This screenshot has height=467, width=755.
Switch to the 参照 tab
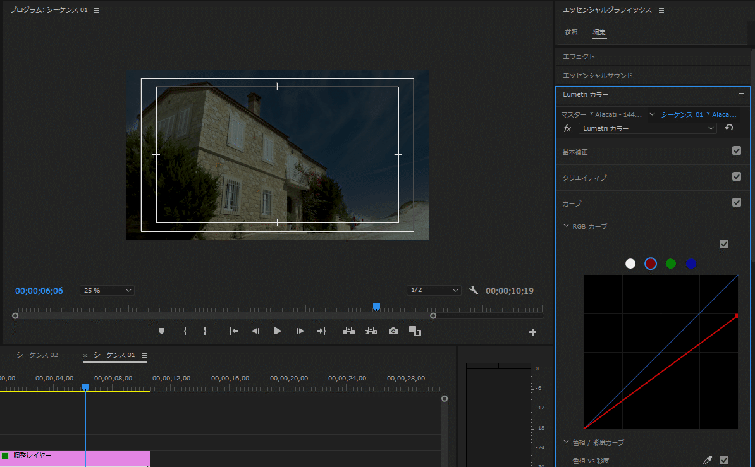pyautogui.click(x=571, y=32)
